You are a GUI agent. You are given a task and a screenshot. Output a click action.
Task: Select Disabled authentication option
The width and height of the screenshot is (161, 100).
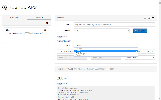pos(79,49)
